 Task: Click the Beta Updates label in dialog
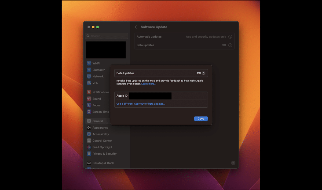point(125,73)
